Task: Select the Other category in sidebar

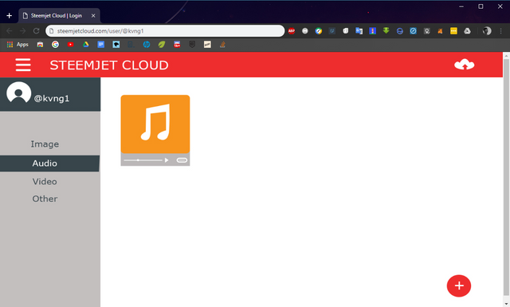Action: (x=45, y=199)
